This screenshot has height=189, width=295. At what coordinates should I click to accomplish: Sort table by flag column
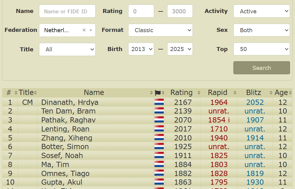click(x=158, y=93)
